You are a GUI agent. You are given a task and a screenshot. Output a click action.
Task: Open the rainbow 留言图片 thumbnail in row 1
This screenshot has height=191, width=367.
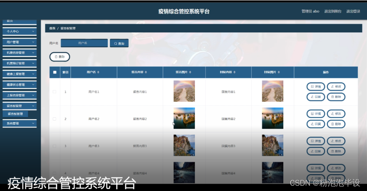click(184, 91)
